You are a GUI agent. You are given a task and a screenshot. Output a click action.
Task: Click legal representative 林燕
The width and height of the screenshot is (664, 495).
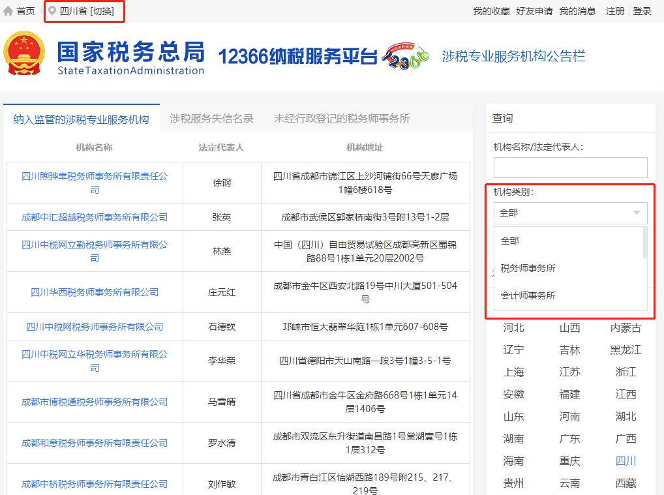[x=222, y=251]
